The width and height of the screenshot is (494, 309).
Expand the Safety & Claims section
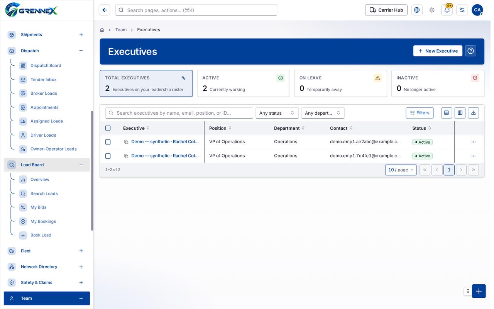click(81, 283)
